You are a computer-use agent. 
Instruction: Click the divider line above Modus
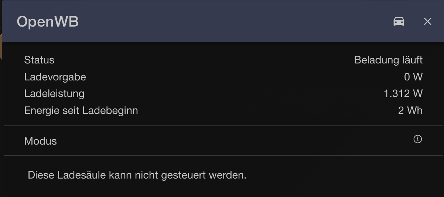click(222, 126)
